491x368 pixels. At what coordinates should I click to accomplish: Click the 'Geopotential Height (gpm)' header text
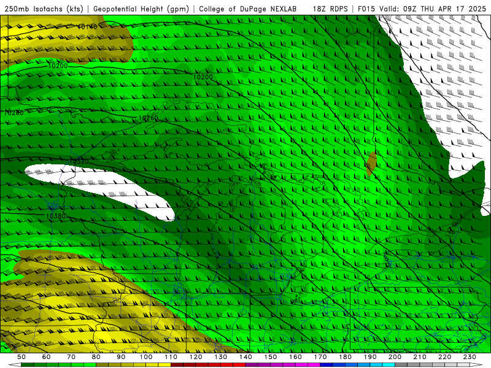tap(141, 9)
